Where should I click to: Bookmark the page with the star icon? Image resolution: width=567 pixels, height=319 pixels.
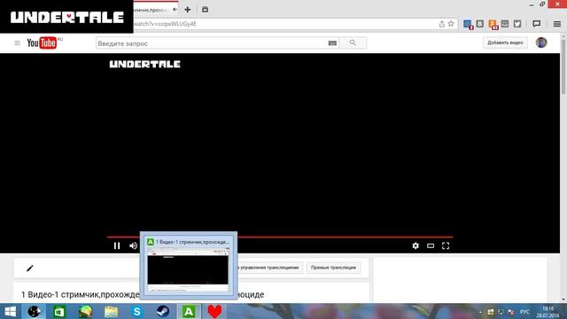point(451,24)
